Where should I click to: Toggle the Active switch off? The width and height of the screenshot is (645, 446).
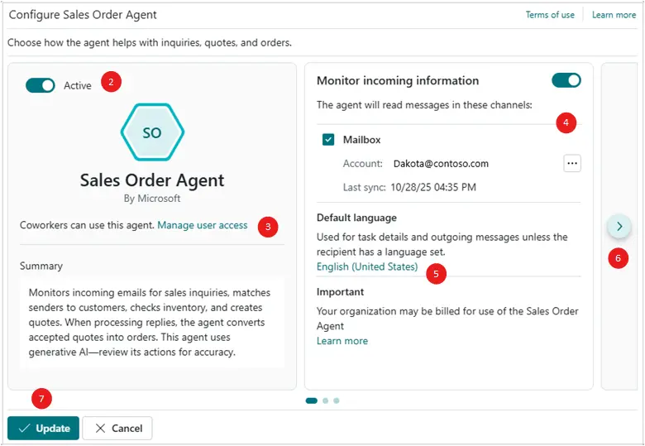40,85
